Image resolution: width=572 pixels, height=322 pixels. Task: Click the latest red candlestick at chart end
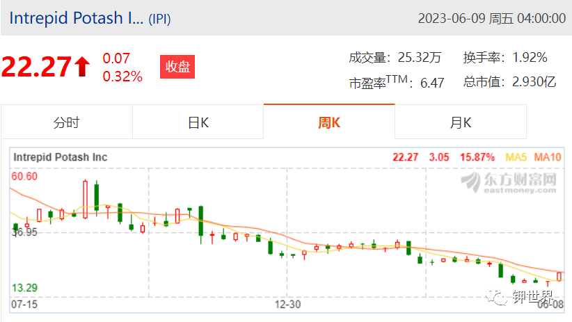(559, 276)
